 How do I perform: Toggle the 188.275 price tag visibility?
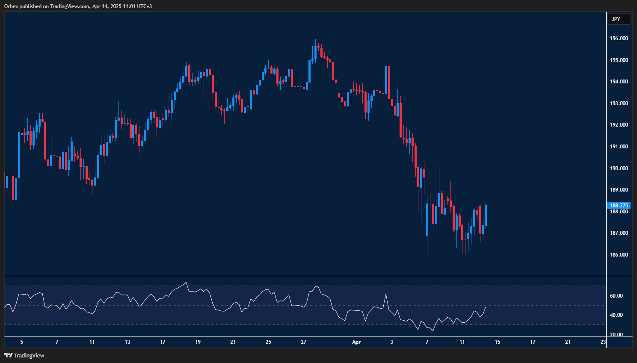point(619,206)
